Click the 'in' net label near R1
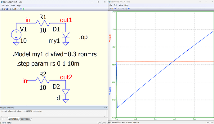 click(x=28, y=20)
